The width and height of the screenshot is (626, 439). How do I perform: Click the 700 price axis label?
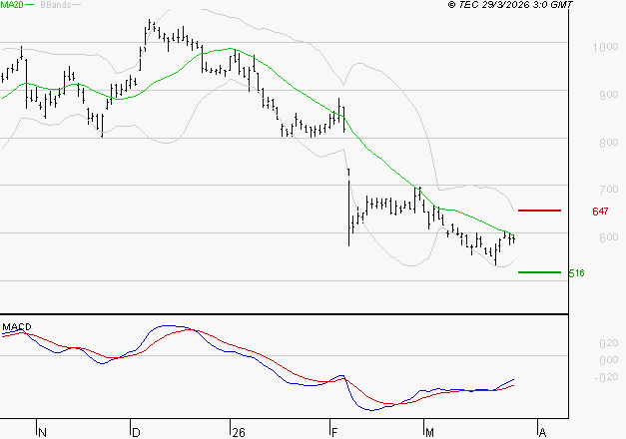pyautogui.click(x=608, y=190)
